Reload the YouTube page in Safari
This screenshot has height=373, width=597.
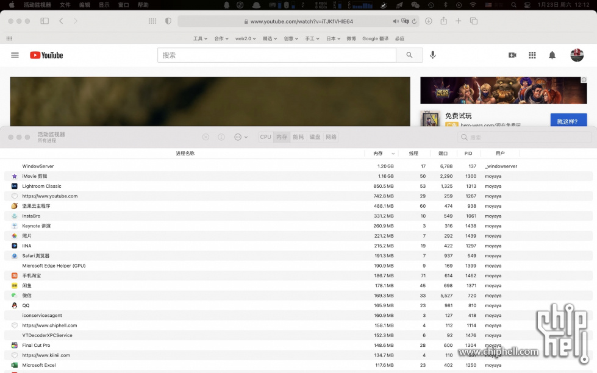click(414, 21)
